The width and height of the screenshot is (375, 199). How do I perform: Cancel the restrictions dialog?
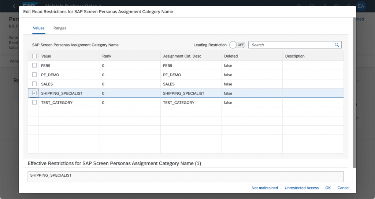344,188
